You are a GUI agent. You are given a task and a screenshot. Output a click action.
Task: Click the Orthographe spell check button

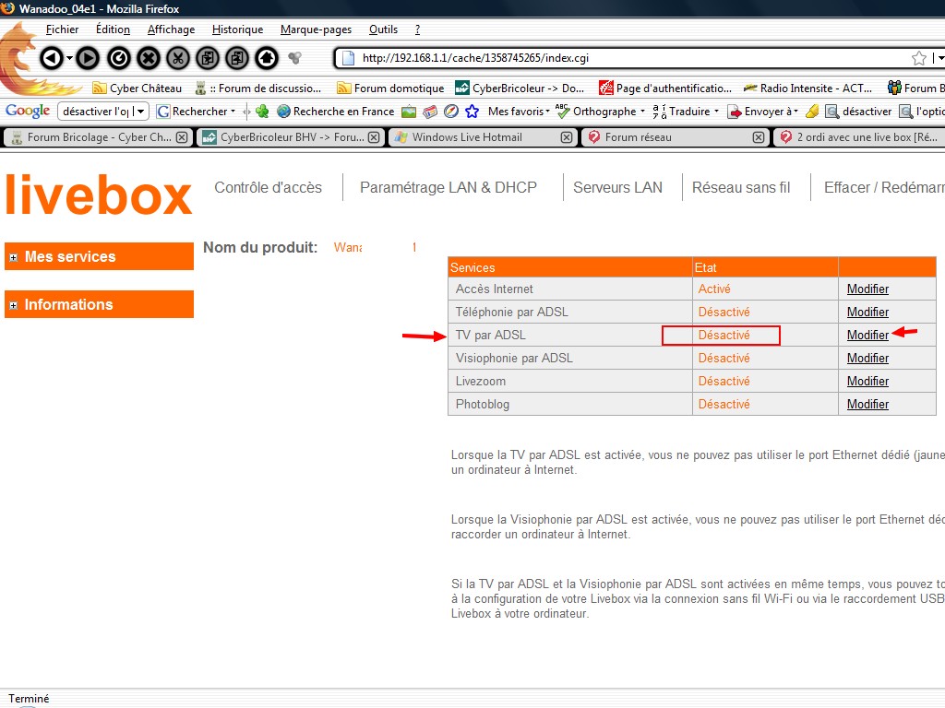[595, 112]
